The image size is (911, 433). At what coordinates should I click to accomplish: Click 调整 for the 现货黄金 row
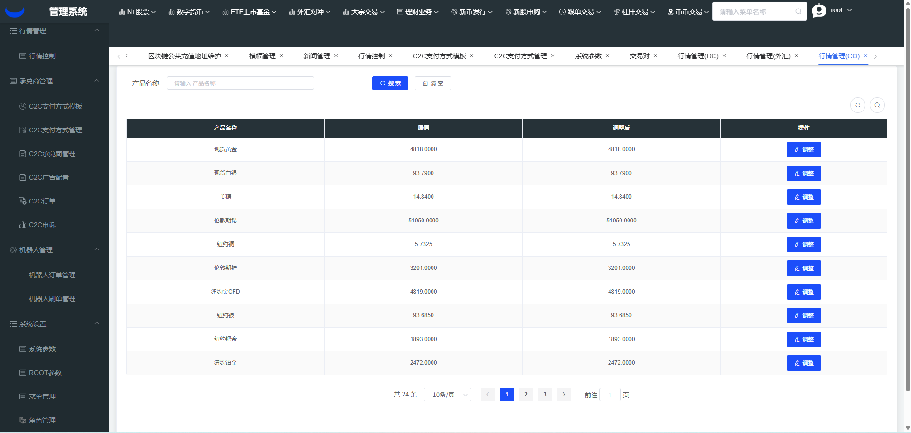tap(803, 150)
